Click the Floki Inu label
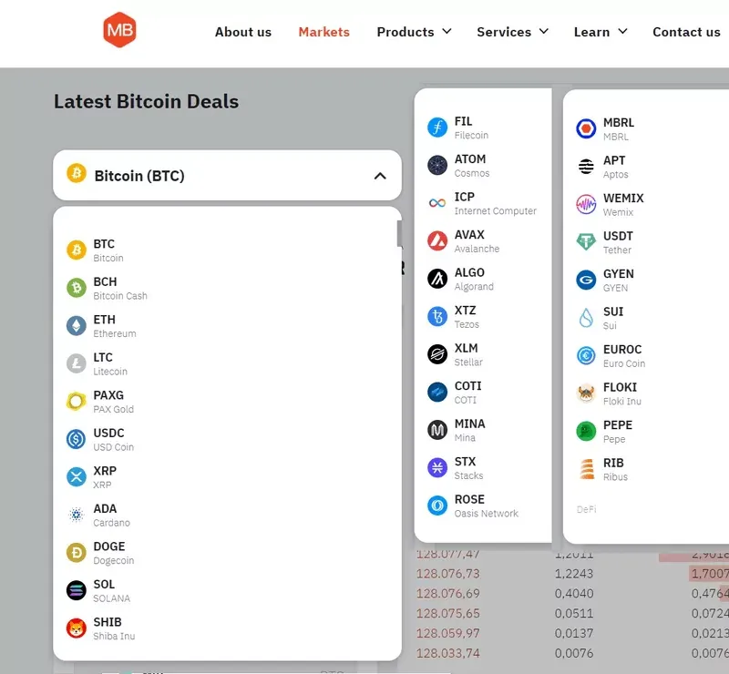Viewport: 729px width, 674px height. 622,401
